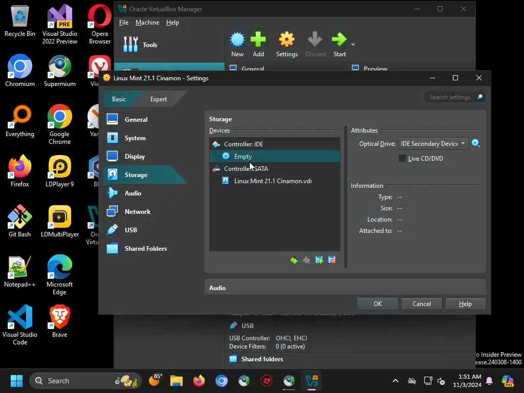Open the Help menu in VirtualBox Manager
This screenshot has width=524, height=393.
click(x=172, y=23)
